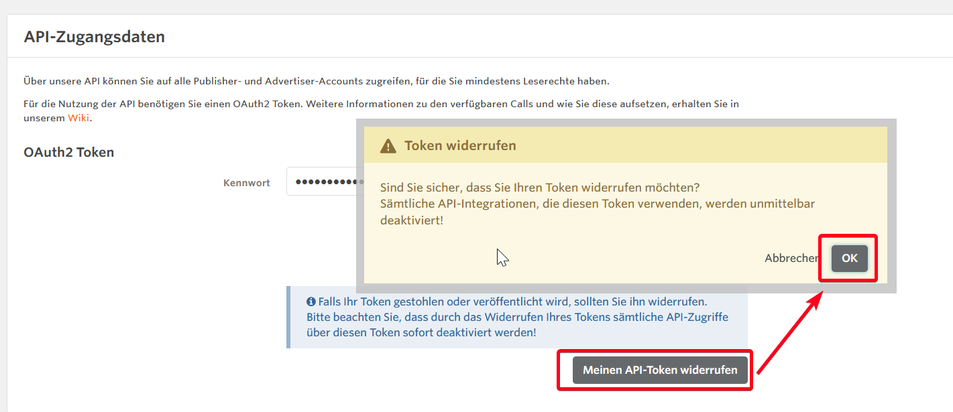The height and width of the screenshot is (412, 953).
Task: Click the 'Über unsere API' intro sentence
Action: point(316,81)
